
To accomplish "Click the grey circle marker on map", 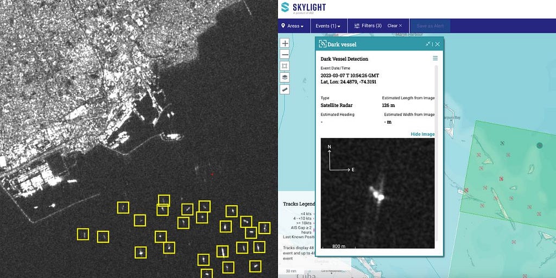I will click(539, 146).
